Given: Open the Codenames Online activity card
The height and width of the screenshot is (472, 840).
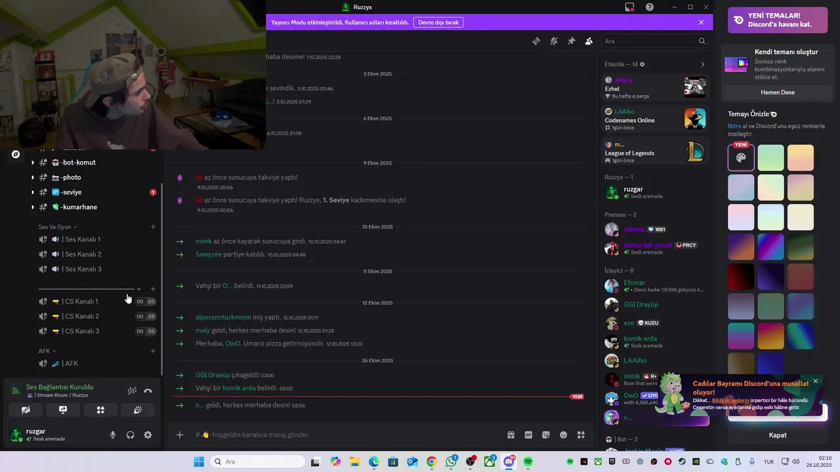Looking at the screenshot, I should click(x=655, y=119).
